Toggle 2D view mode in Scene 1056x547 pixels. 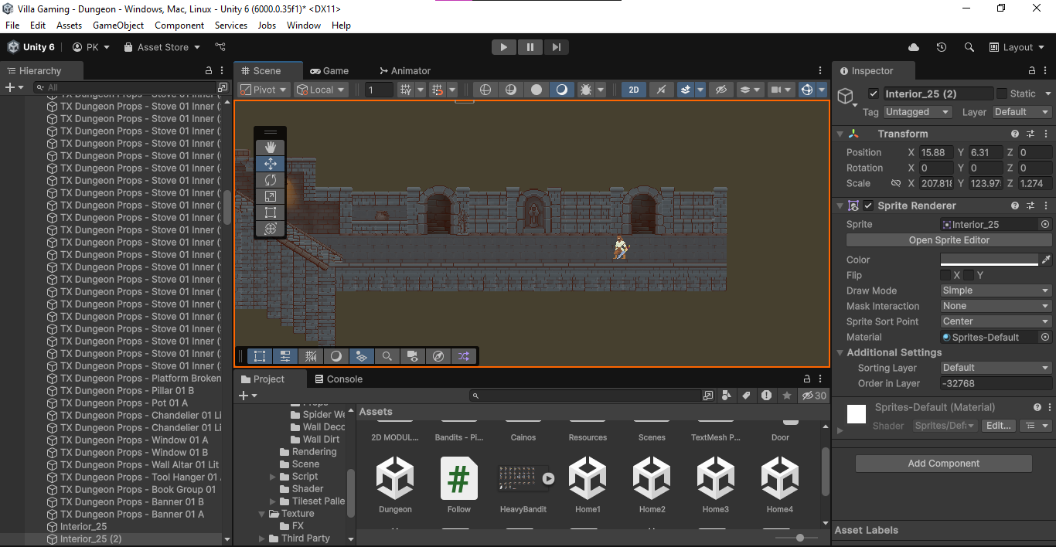(634, 90)
